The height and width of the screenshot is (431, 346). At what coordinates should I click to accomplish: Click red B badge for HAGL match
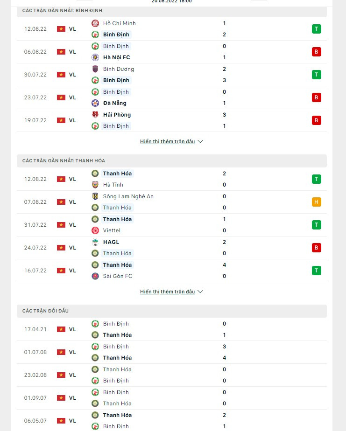(317, 248)
